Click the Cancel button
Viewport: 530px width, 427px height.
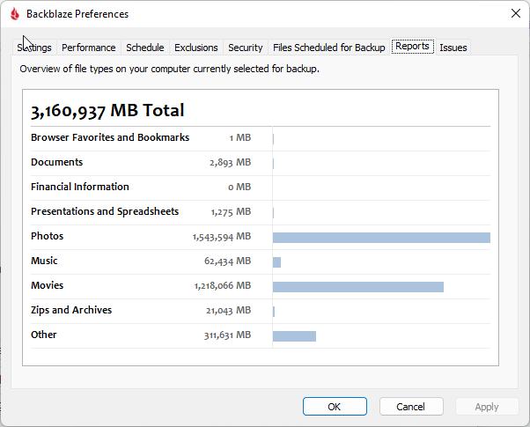(411, 407)
